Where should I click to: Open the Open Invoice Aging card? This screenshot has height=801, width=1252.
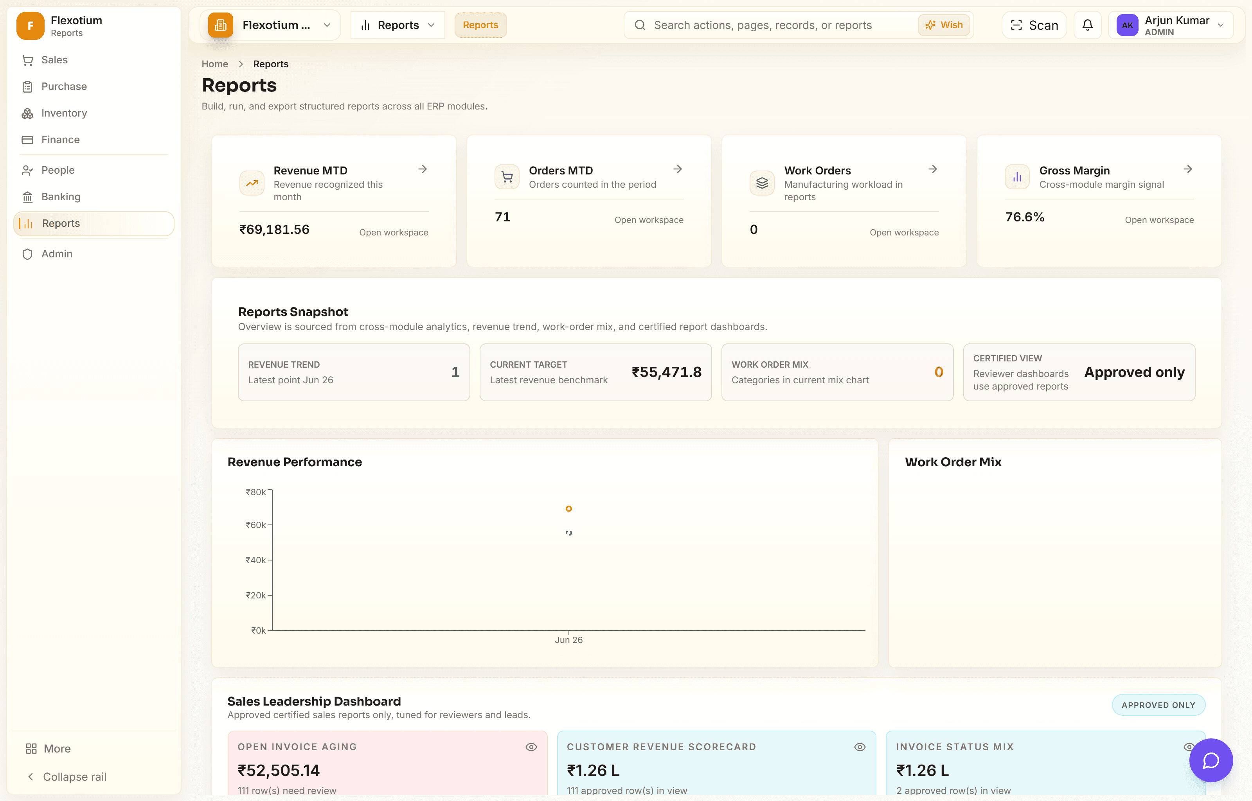[387, 763]
